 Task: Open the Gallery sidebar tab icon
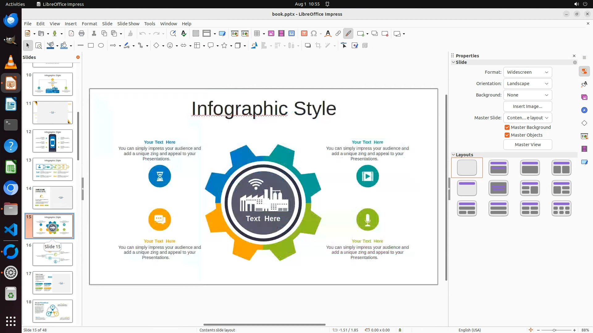(x=584, y=97)
